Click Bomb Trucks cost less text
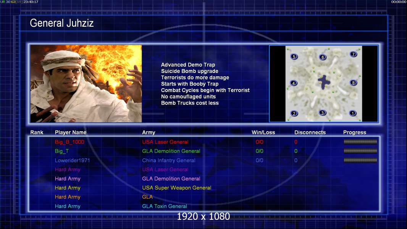This screenshot has width=407, height=229. click(x=190, y=103)
